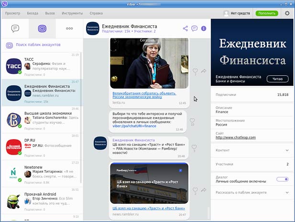Toggle the Диалог personal messages switch

tap(283, 179)
